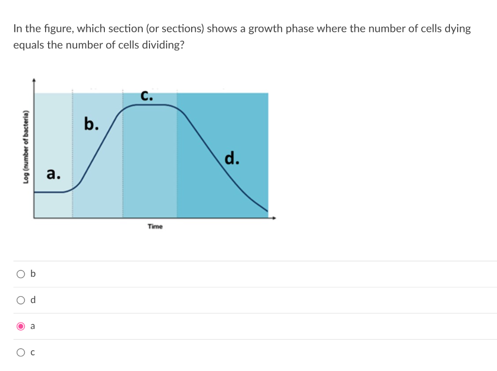Click the already selected radio button for answer a
The height and width of the screenshot is (371, 497).
(x=20, y=326)
